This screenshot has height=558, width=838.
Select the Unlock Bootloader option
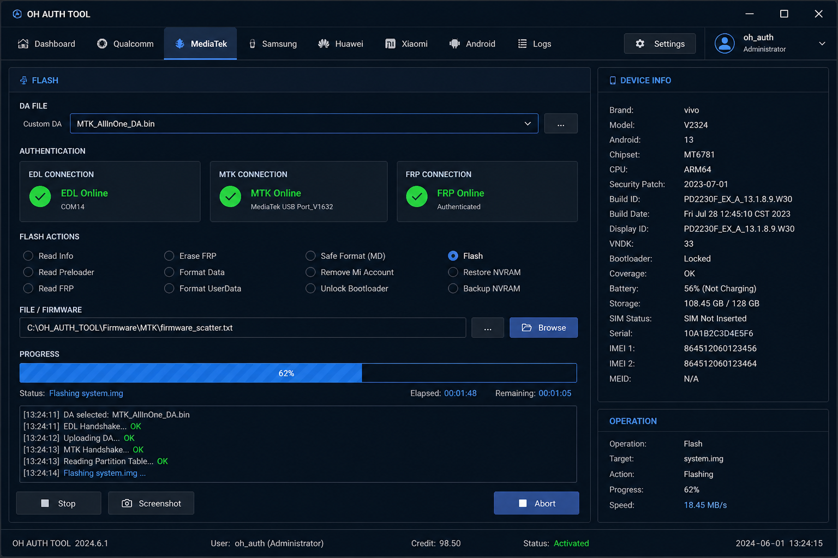tap(310, 289)
